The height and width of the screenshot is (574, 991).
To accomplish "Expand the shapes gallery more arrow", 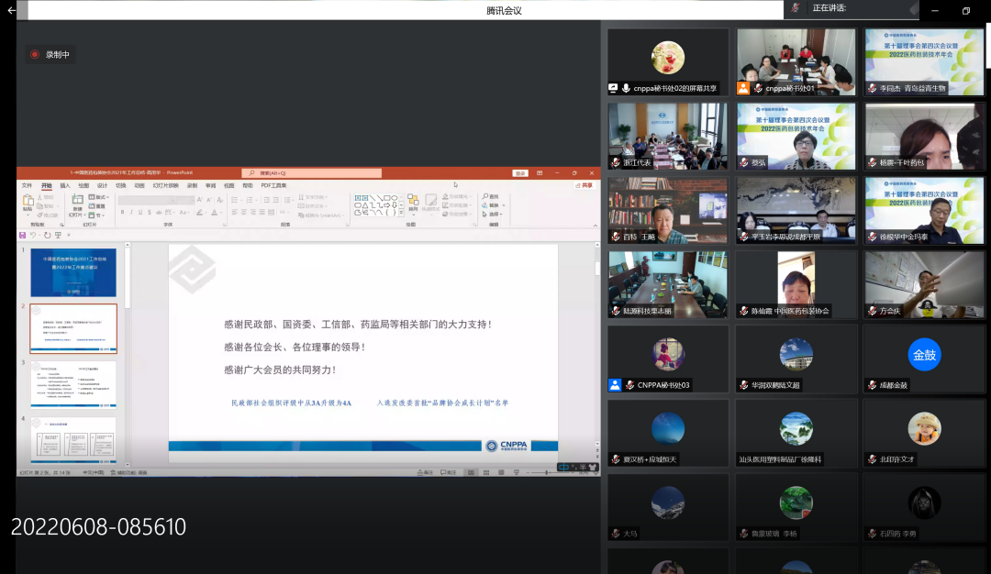I will coord(401,213).
